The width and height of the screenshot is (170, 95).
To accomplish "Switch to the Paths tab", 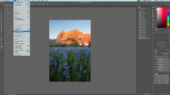I will (x=158, y=51).
